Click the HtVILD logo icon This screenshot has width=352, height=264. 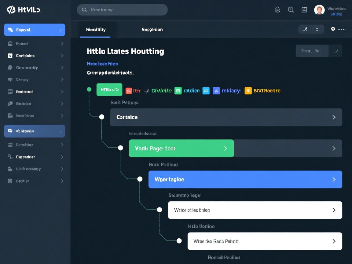coord(11,10)
